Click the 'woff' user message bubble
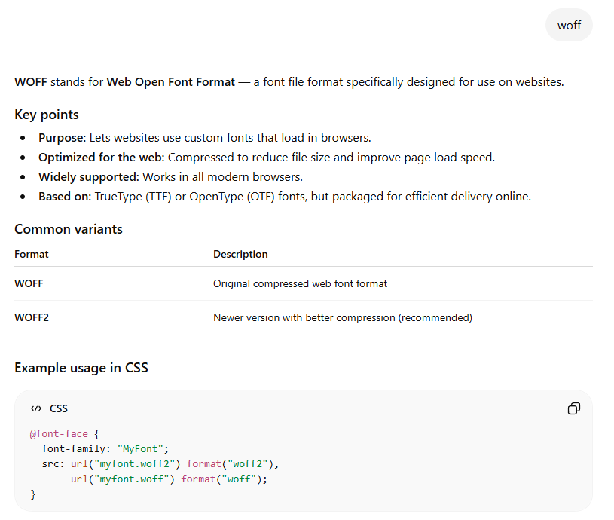614x520 pixels. coord(569,26)
